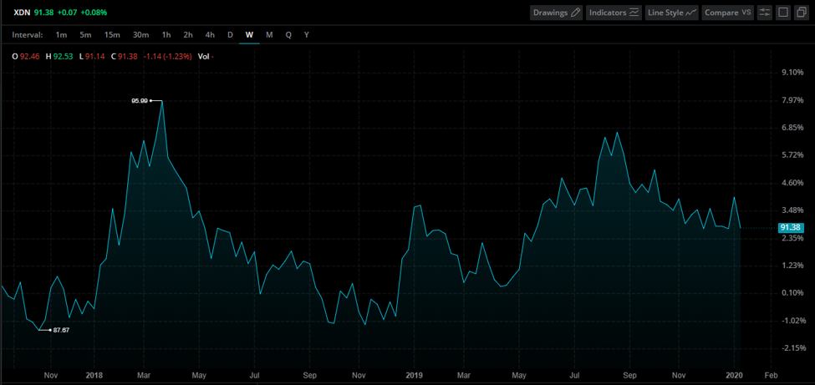Maximize chart with square icon
Image resolution: width=815 pixels, height=385 pixels.
tap(782, 13)
